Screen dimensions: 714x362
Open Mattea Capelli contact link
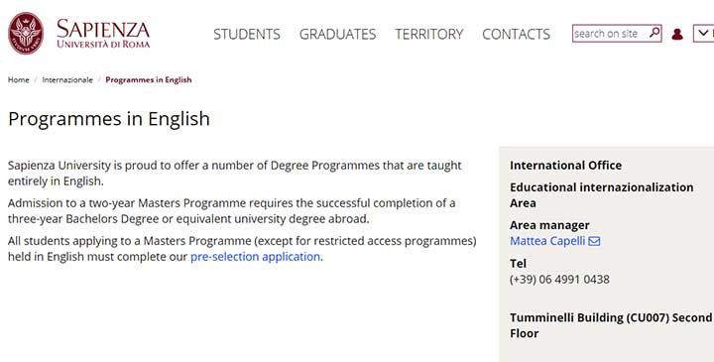tap(547, 241)
